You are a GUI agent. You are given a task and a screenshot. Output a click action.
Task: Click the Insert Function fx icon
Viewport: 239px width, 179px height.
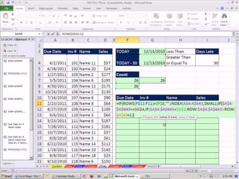[x=58, y=34]
